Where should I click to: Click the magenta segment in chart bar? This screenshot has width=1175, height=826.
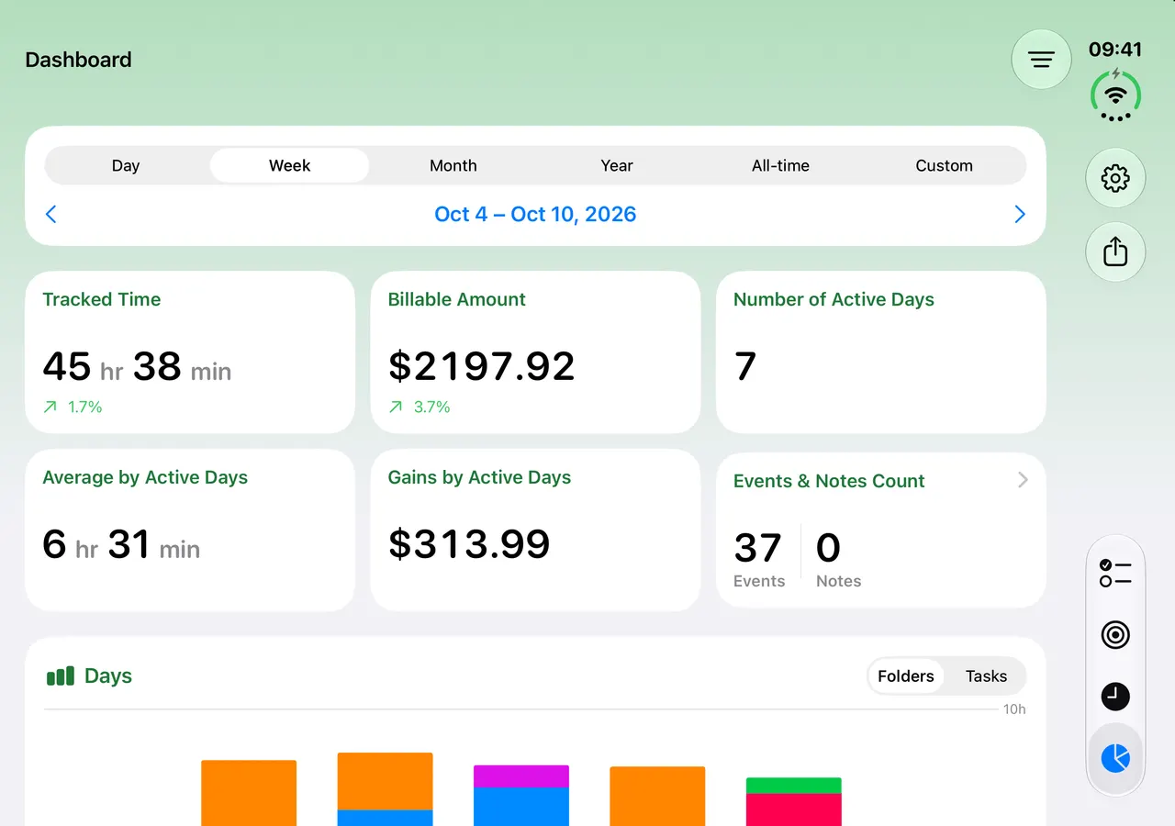tap(521, 776)
